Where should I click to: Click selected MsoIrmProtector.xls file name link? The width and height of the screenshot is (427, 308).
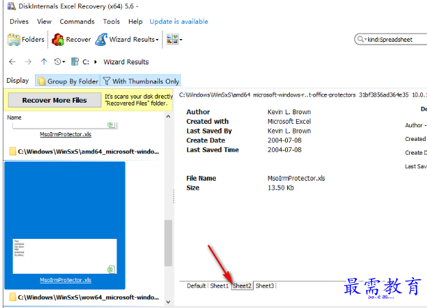65,280
